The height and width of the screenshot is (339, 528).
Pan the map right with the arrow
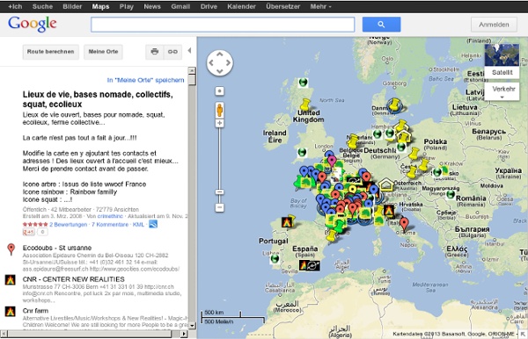(229, 62)
